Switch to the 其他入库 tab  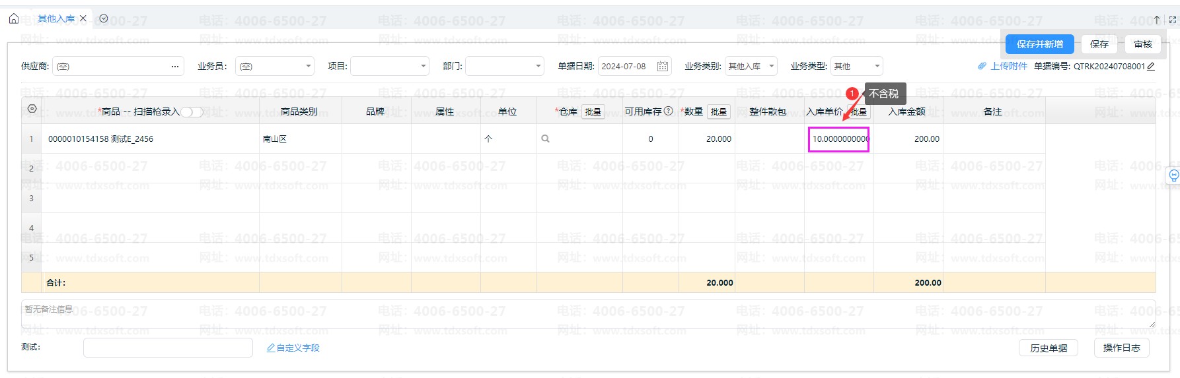[56, 18]
